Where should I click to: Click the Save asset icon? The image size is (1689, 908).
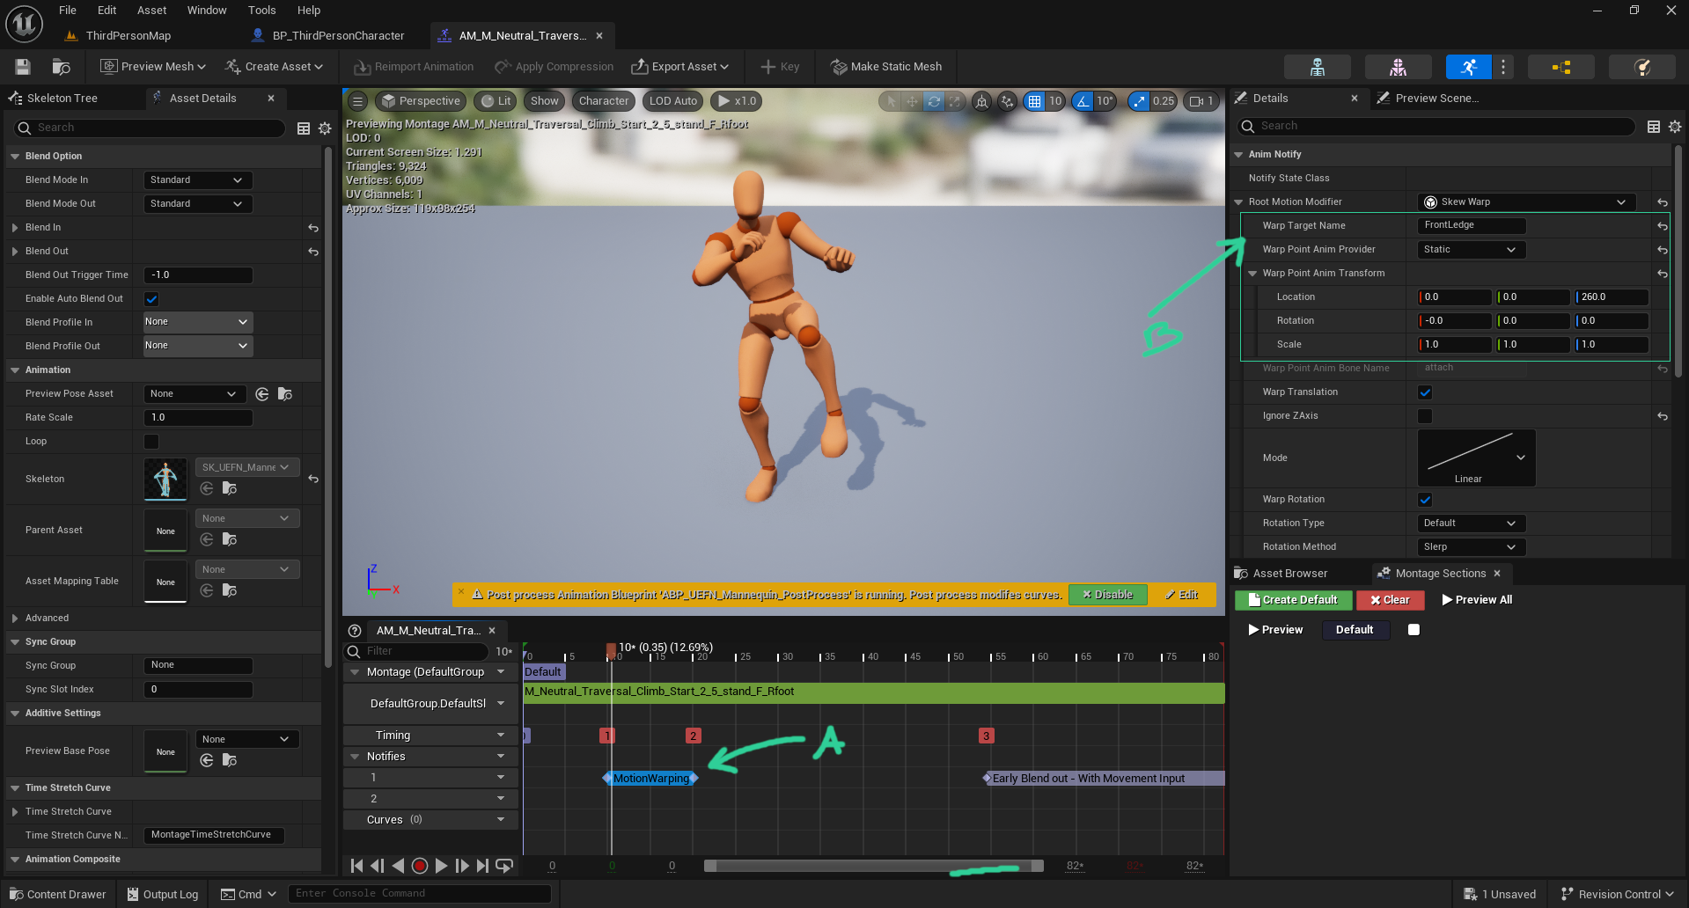coord(23,67)
